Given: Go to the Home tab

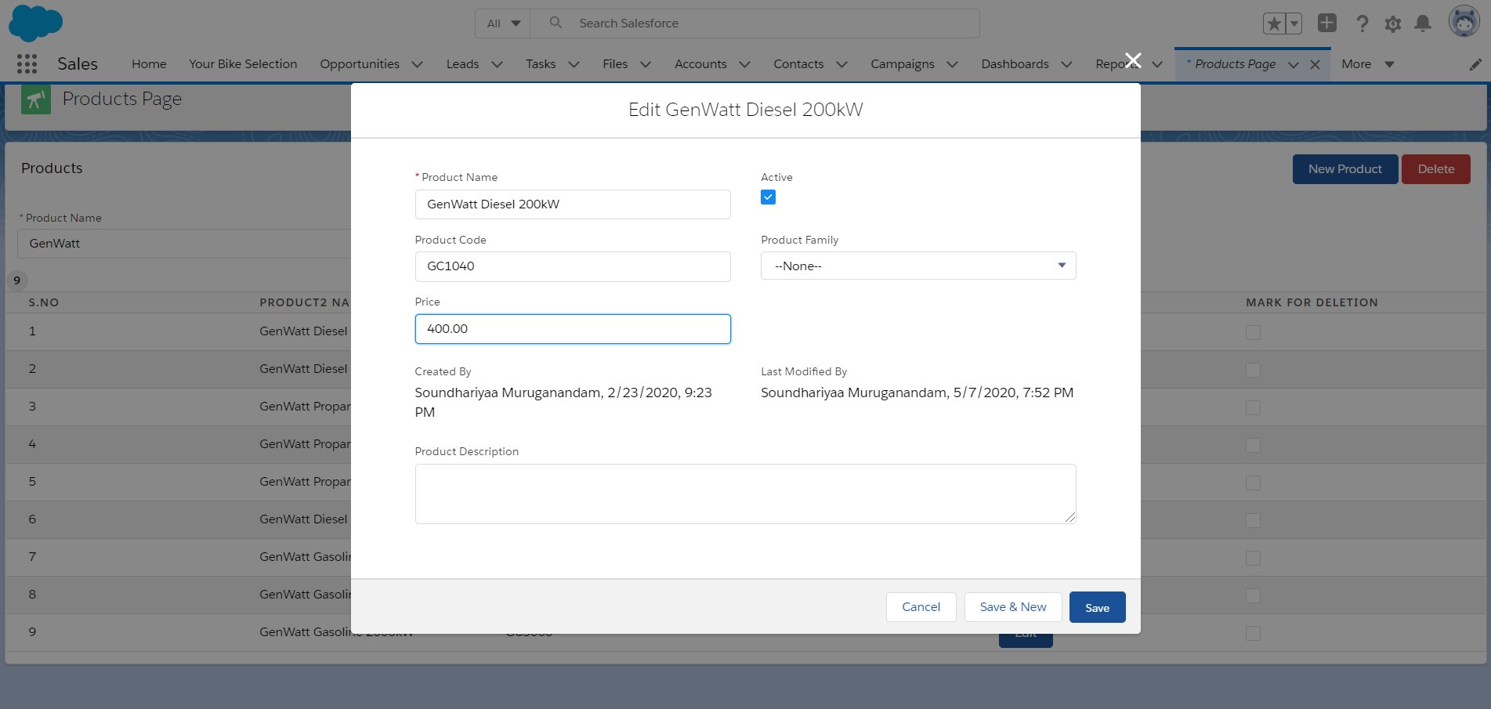Looking at the screenshot, I should click(149, 64).
